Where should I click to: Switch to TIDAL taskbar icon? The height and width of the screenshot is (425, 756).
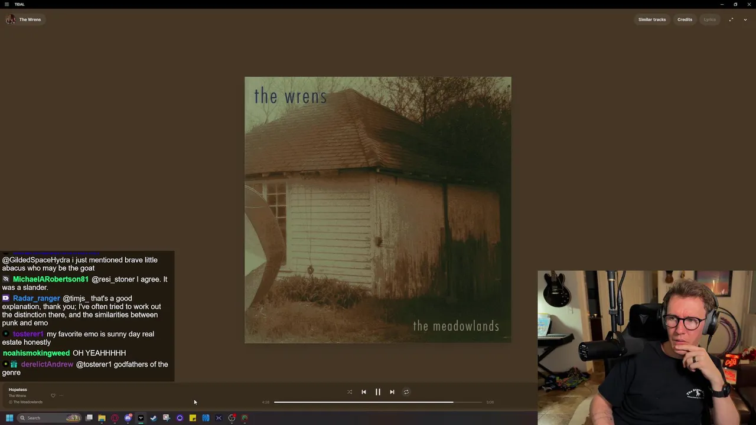point(141,418)
